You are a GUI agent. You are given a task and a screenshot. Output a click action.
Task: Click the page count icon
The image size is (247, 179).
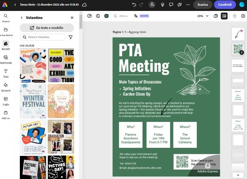click(216, 16)
